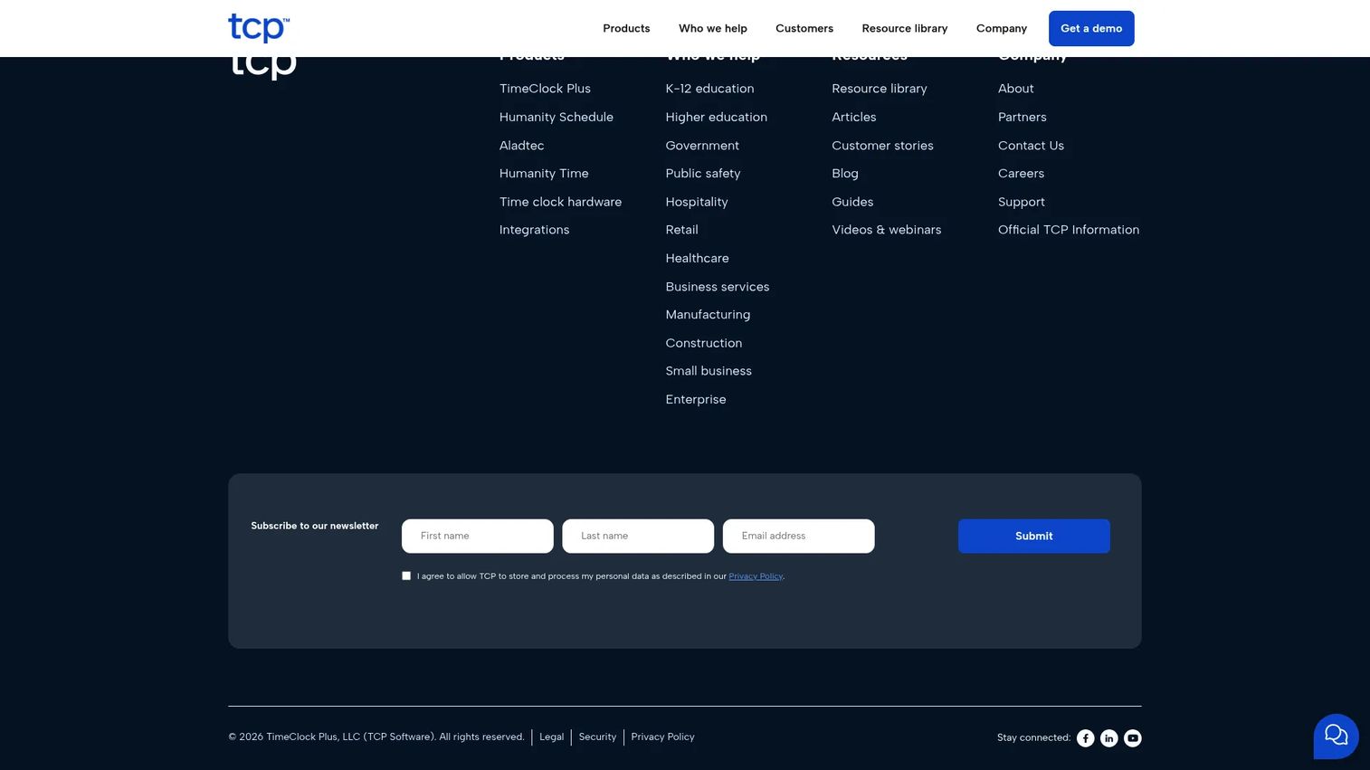Open the Who we help menu

pos(713,28)
